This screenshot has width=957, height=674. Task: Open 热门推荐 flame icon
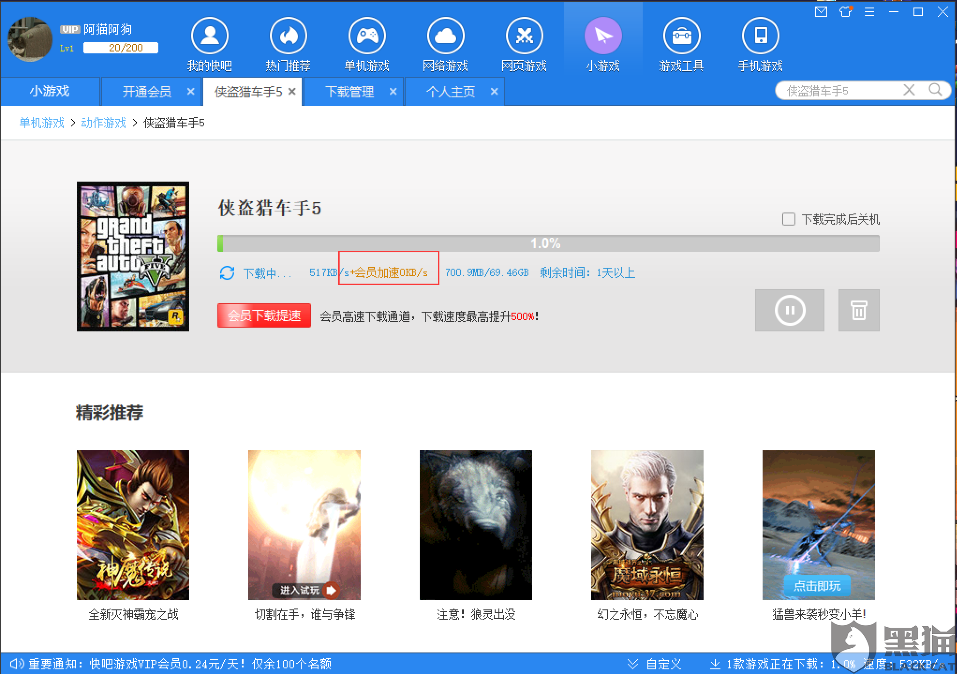288,36
